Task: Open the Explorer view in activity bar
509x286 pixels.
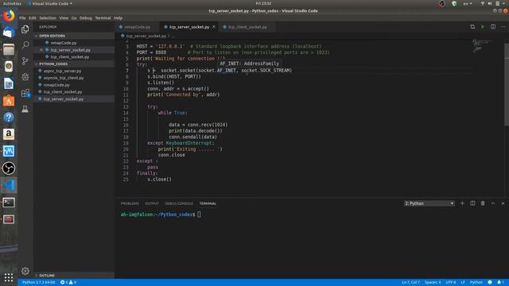Action: [25, 29]
